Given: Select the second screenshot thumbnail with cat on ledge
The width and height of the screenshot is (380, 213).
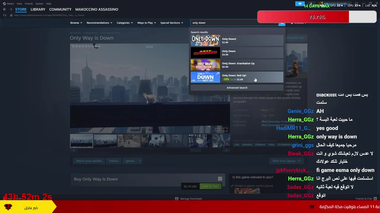Looking at the screenshot, I should [x=105, y=141].
